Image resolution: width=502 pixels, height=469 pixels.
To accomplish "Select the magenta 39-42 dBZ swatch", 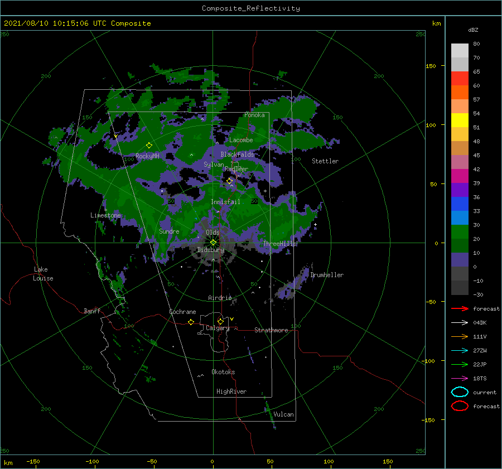I will (460, 176).
